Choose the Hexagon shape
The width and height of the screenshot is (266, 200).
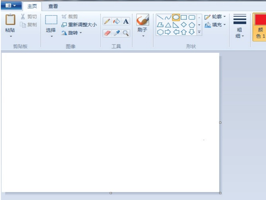coord(160,32)
